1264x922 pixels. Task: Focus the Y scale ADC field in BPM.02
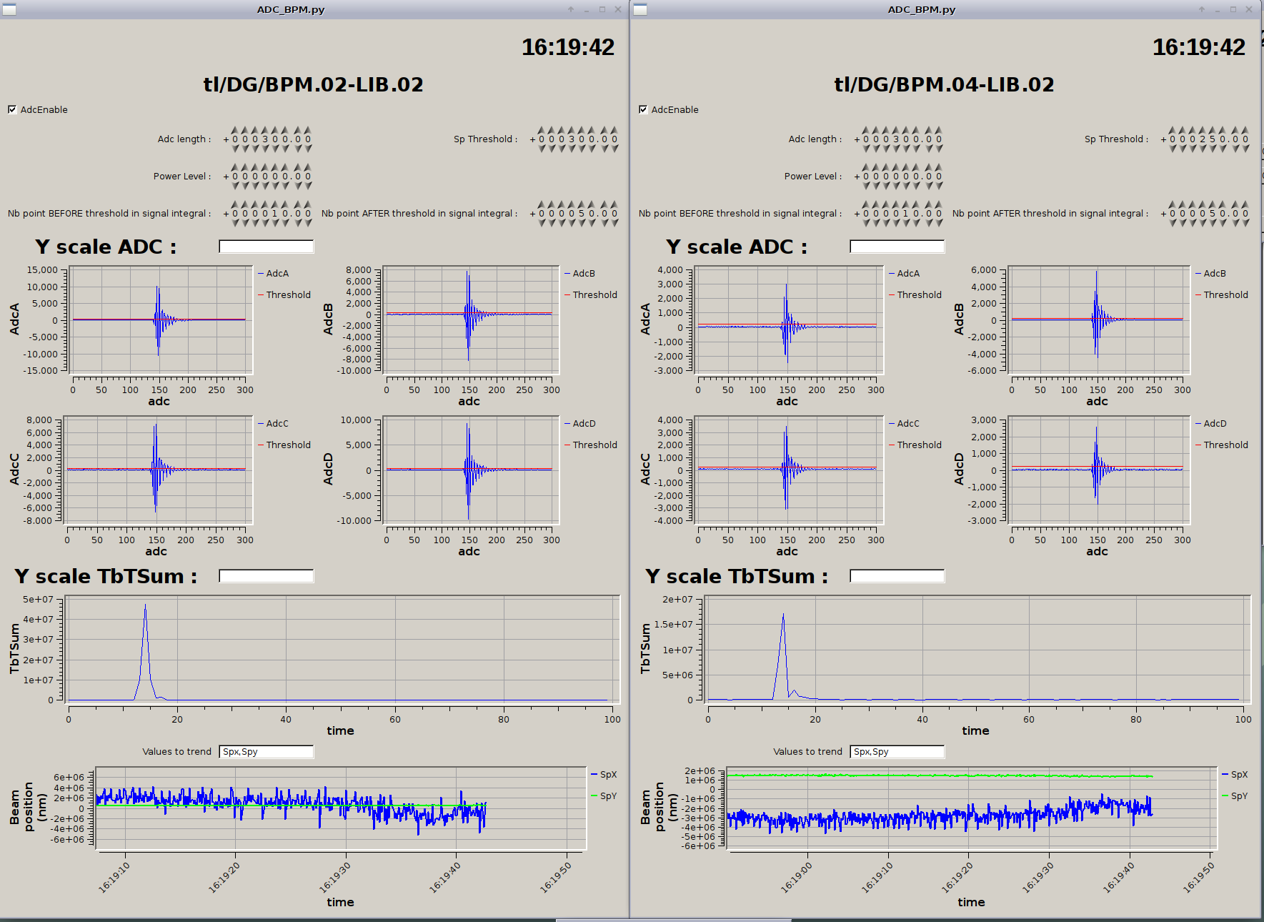click(266, 247)
